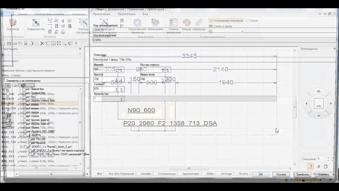Click the delete X icon in quick toolbar
This screenshot has width=339, height=191.
point(42,43)
